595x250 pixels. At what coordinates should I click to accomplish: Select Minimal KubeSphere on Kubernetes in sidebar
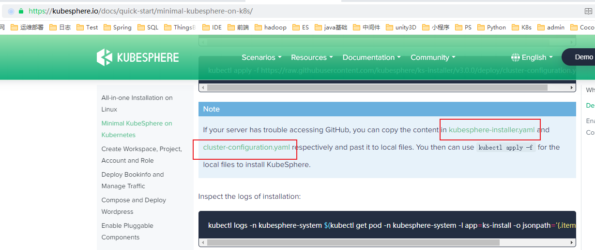click(137, 129)
